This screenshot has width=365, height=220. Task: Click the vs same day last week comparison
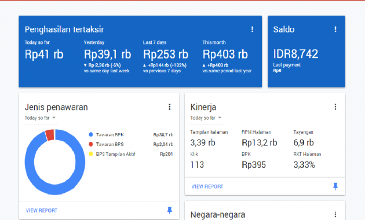[x=107, y=71]
